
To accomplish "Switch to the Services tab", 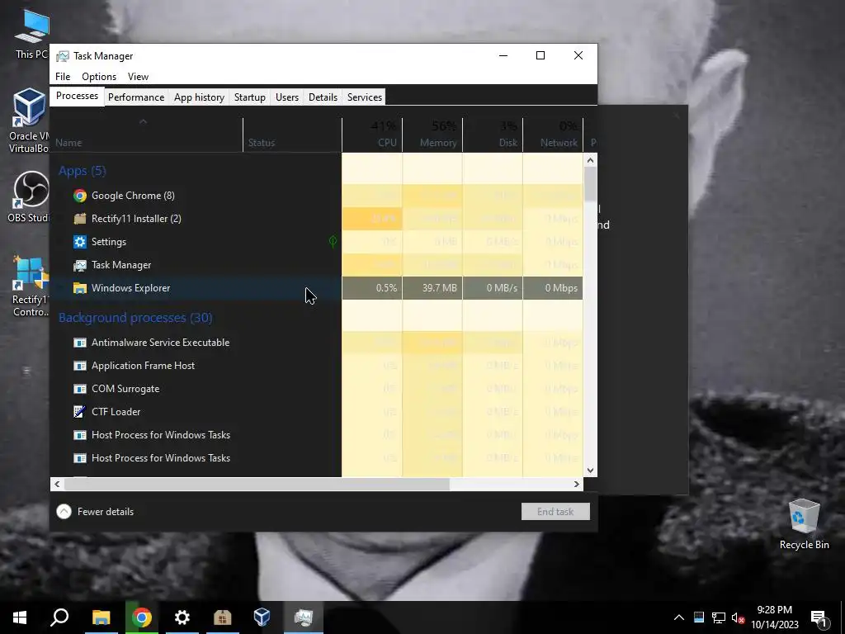I will (364, 97).
